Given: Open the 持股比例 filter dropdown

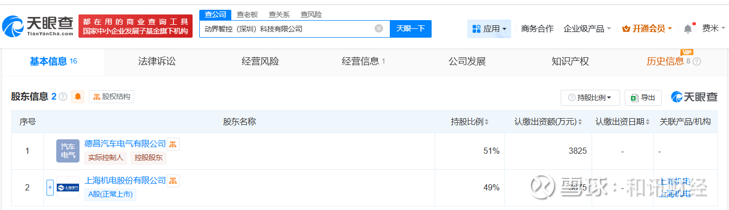Looking at the screenshot, I should pyautogui.click(x=590, y=98).
